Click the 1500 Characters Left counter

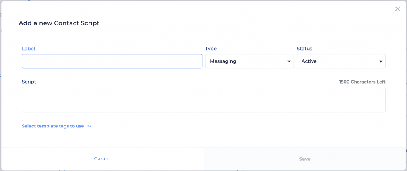point(362,82)
